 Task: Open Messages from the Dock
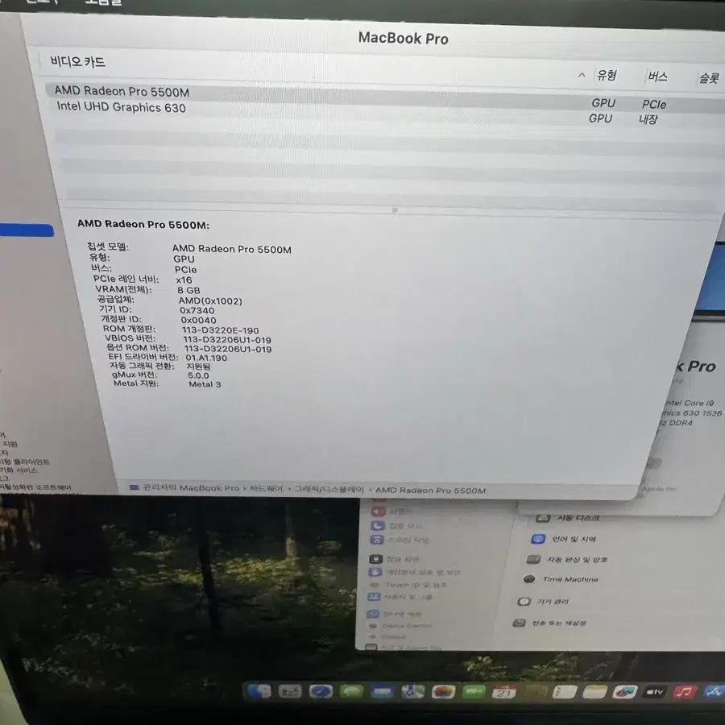pos(351,692)
